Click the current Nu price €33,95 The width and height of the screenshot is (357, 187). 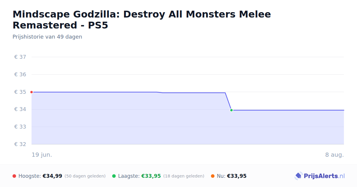(x=237, y=176)
